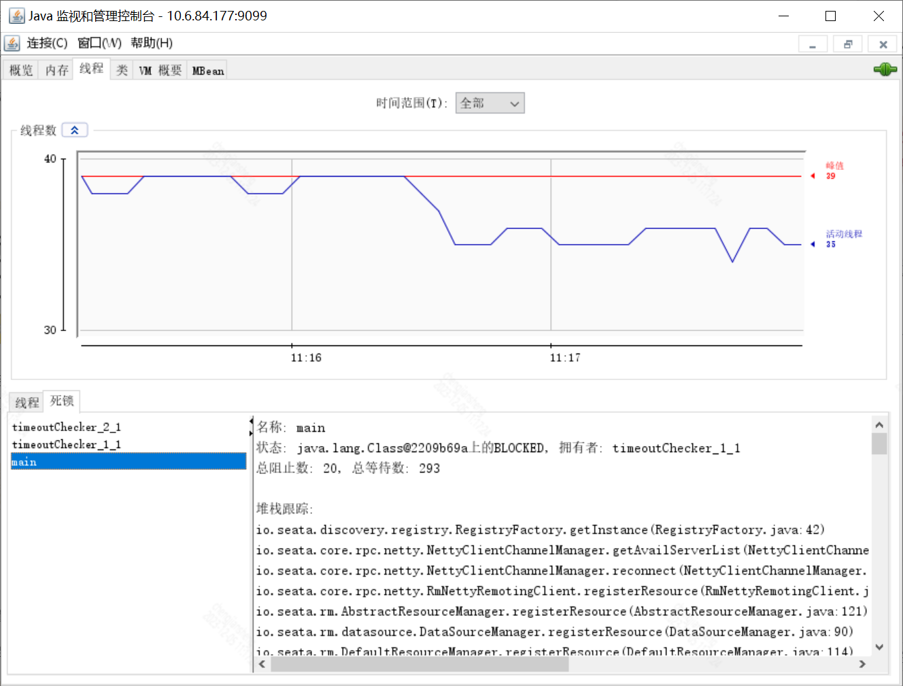Click the 堆栈跟踪 heading
Viewport: 903px width, 686px height.
pos(285,509)
